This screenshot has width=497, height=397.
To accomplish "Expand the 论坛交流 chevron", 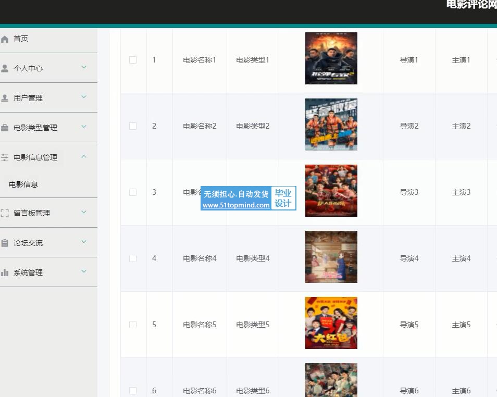I will [x=84, y=242].
